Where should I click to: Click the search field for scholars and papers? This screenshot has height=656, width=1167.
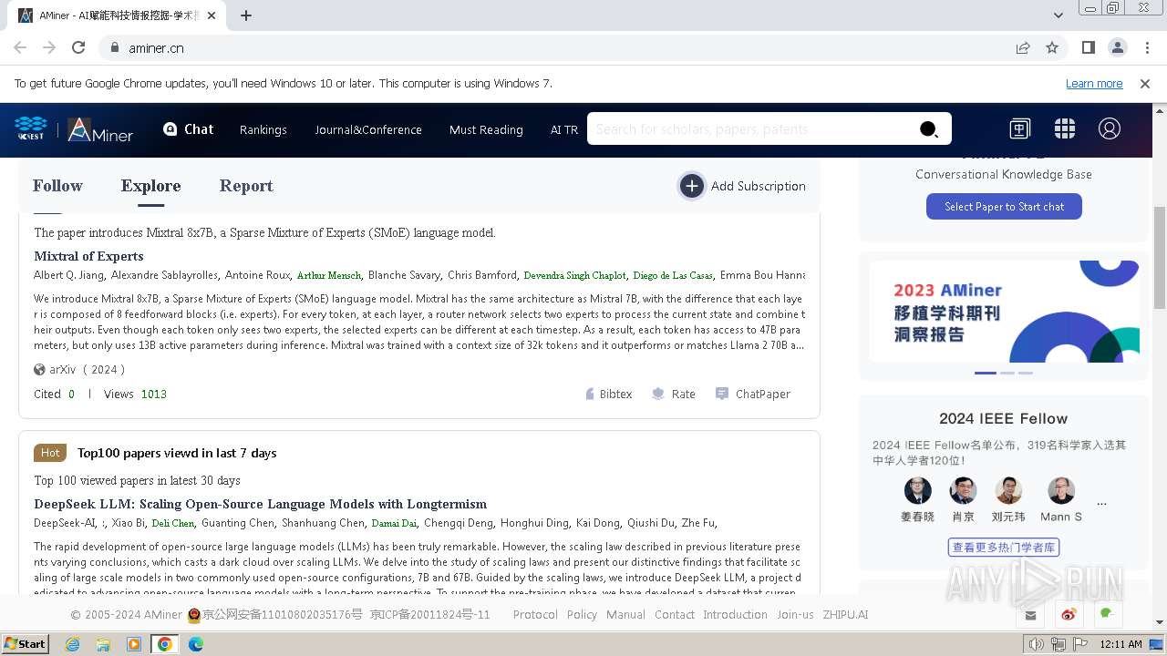click(751, 129)
